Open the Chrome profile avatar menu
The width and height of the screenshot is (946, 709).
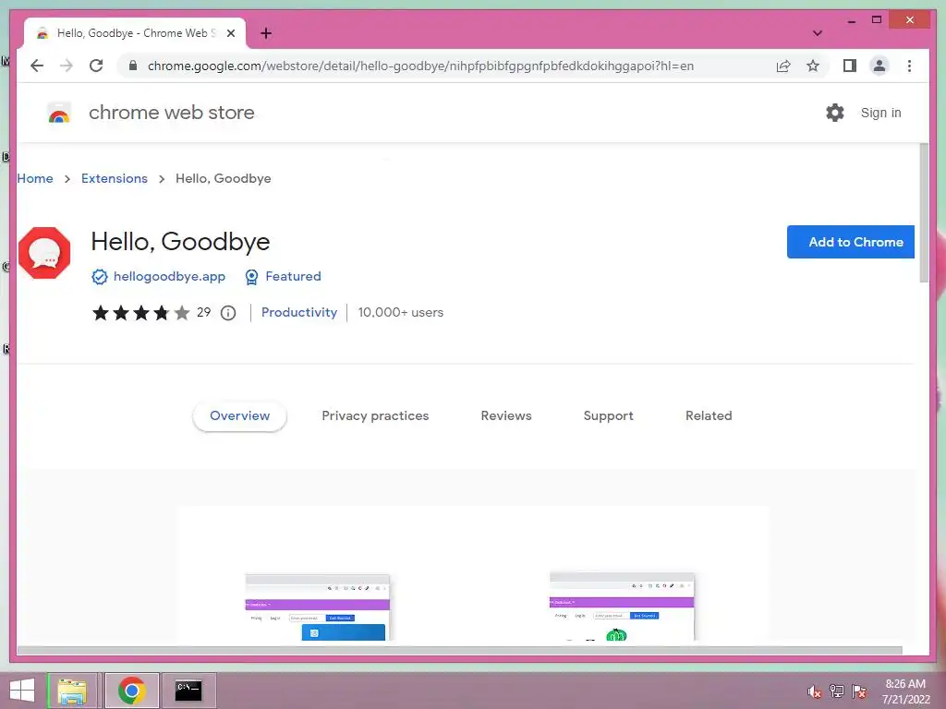(x=879, y=66)
